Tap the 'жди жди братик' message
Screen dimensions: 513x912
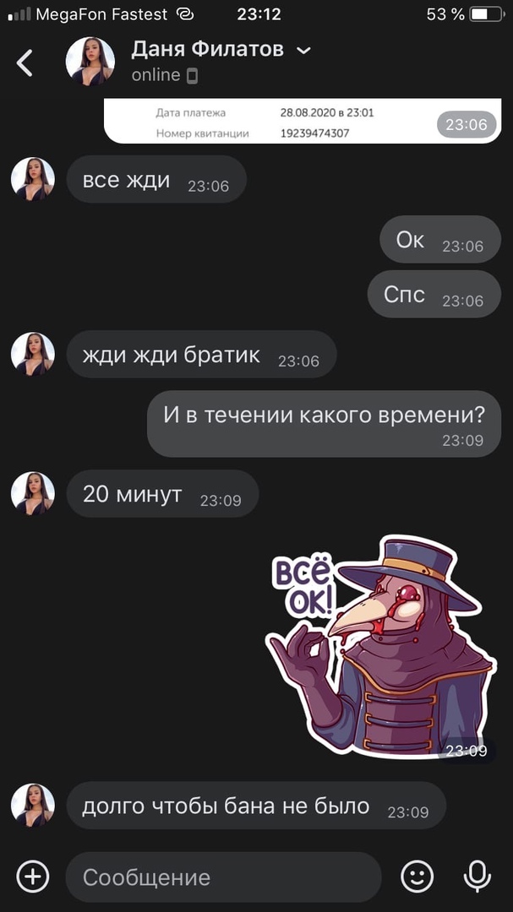pyautogui.click(x=201, y=354)
